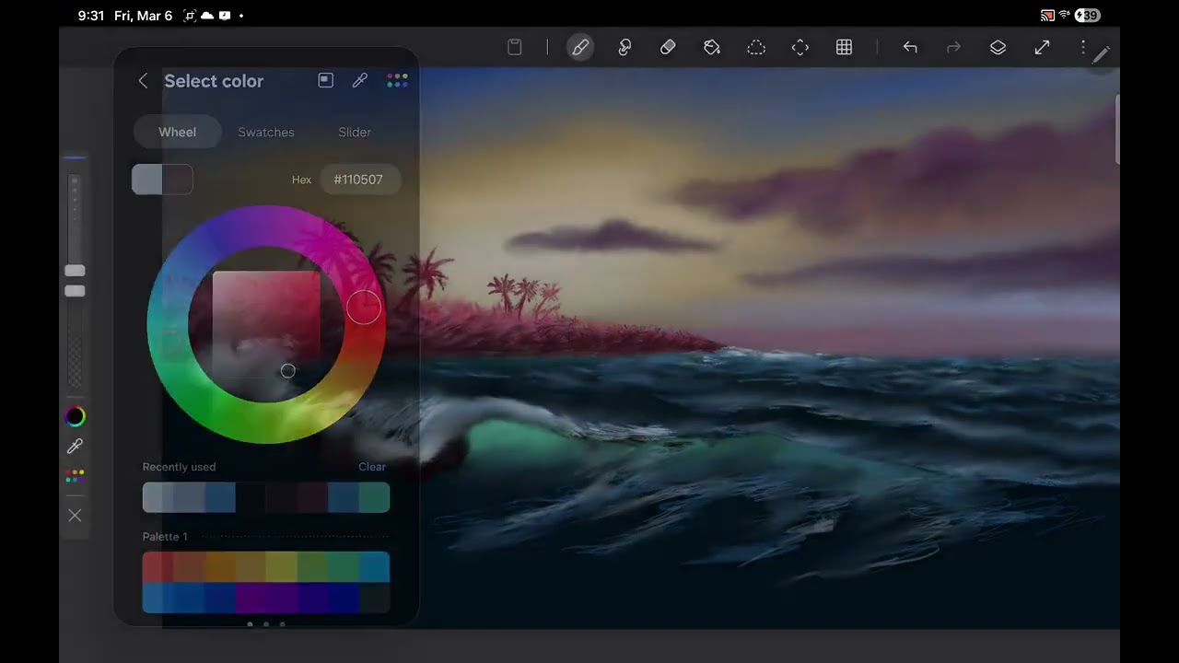Open the layers panel

(998, 47)
